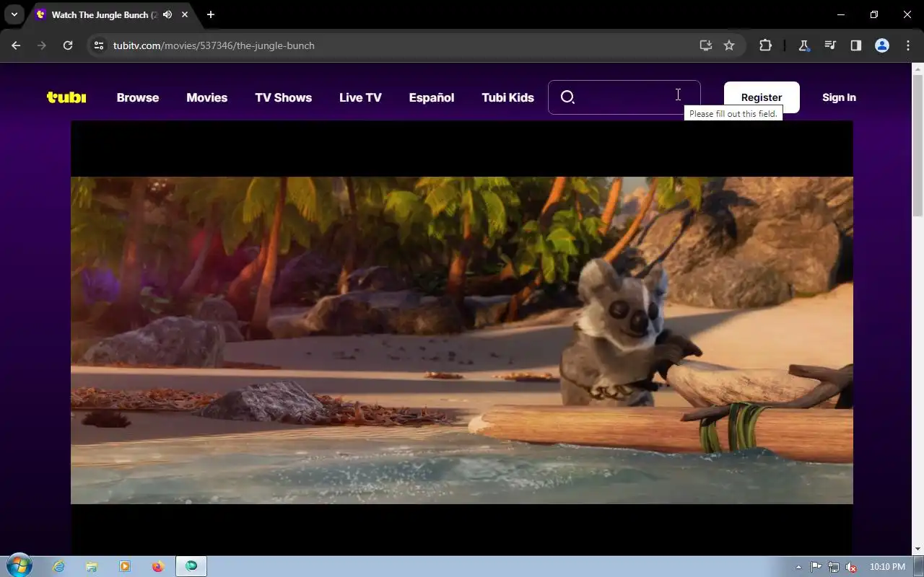Viewport: 924px width, 577px height.
Task: Click the Jungle Bunch video player
Action: point(462,338)
